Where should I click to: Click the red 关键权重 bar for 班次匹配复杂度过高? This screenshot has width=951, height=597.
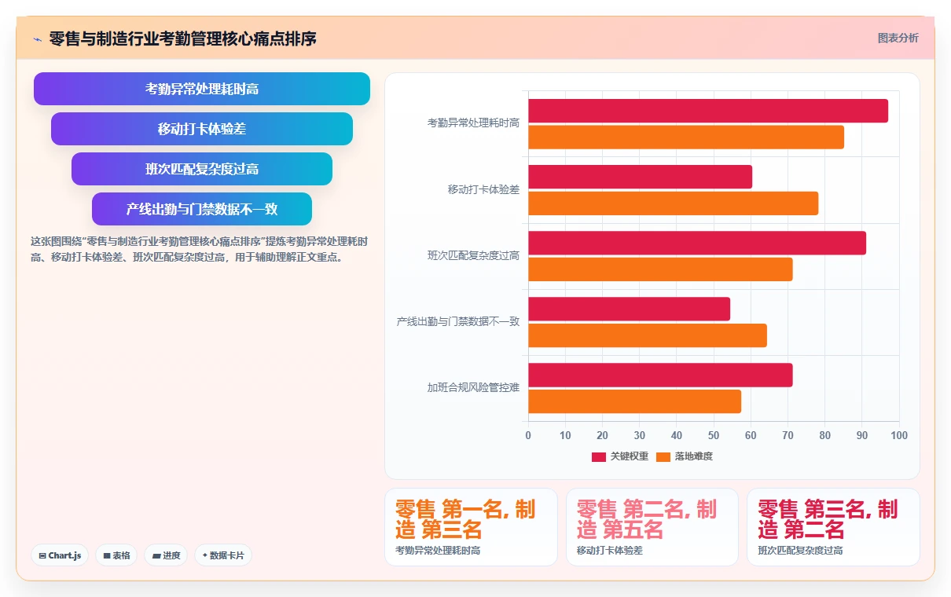[x=697, y=243]
